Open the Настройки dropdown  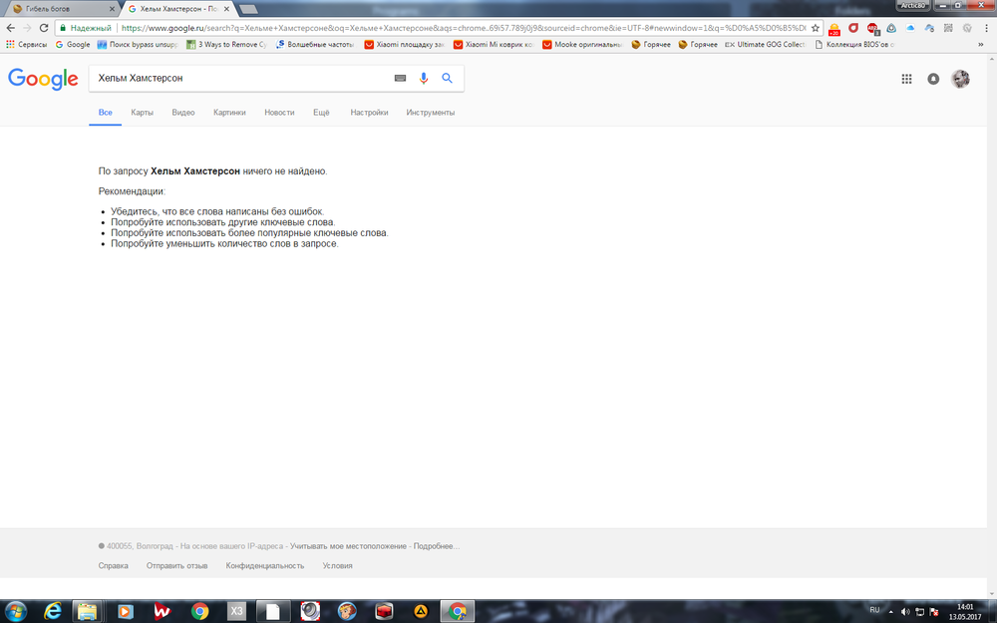coord(369,113)
